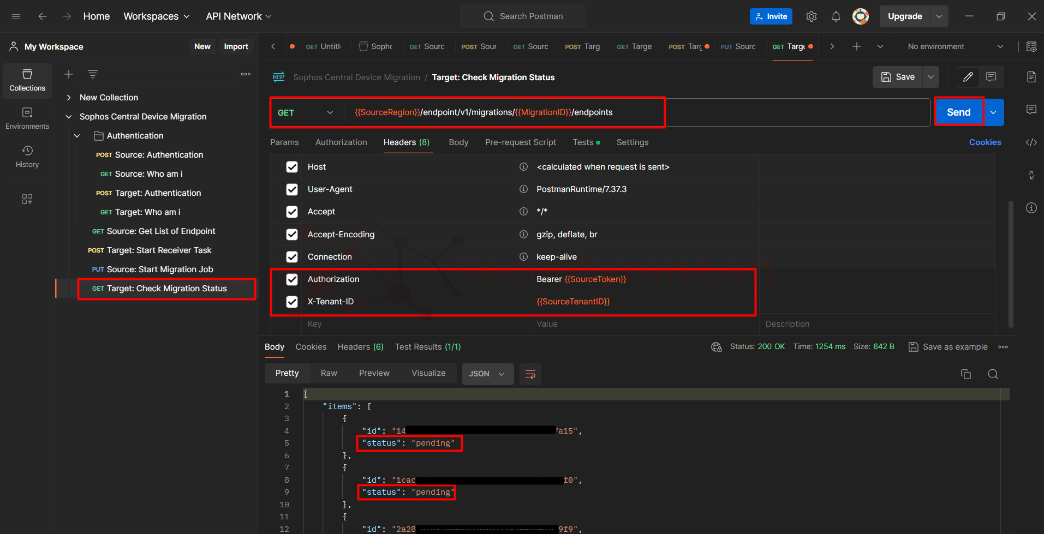Open Send options dropdown arrow
Screen dimensions: 1044x534
[993, 112]
